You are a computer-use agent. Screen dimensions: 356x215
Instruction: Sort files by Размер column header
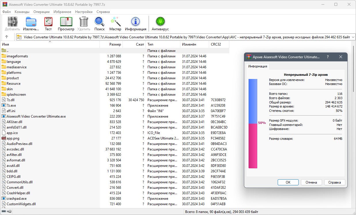[115, 44]
